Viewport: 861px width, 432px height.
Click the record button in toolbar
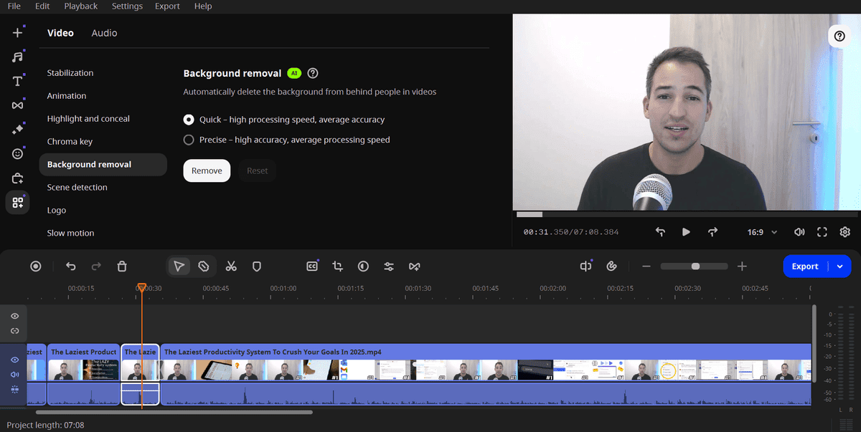pyautogui.click(x=36, y=267)
